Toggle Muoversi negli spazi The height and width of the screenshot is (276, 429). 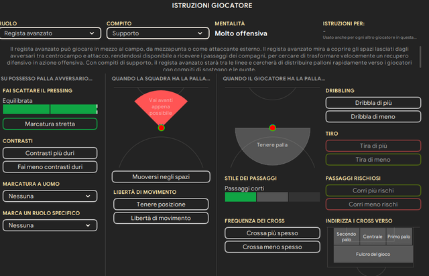[161, 176]
